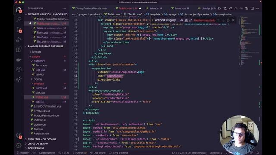Viewport: 276px width, 155px height.
Task: Click line and column position in status bar
Action: [189, 153]
